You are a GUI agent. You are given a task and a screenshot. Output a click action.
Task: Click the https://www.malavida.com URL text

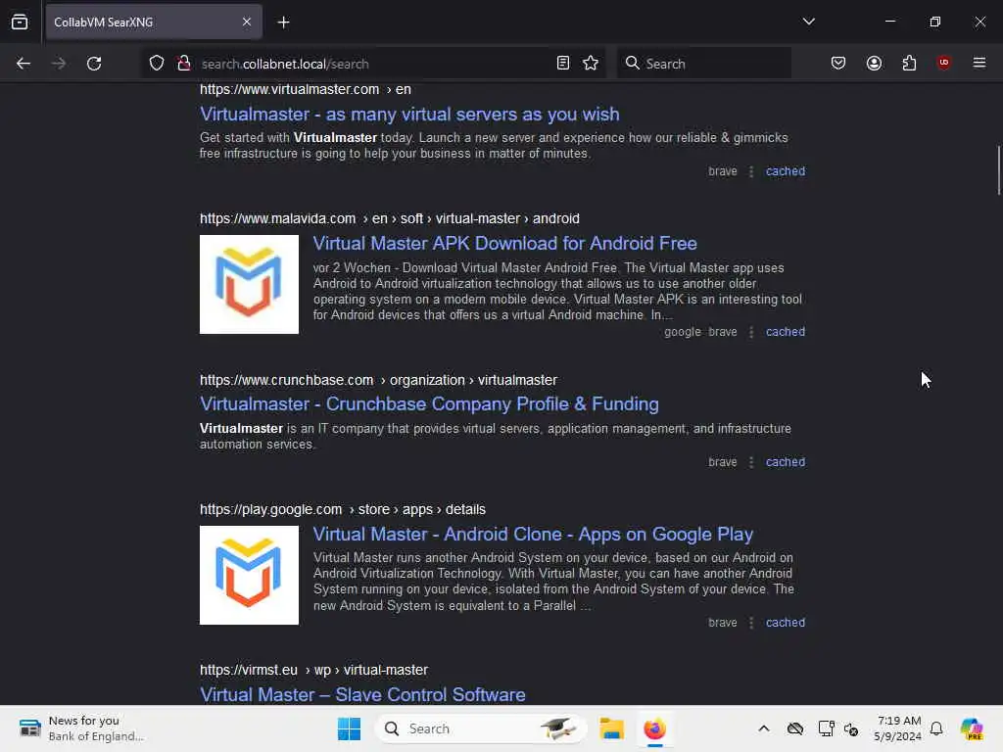[277, 218]
